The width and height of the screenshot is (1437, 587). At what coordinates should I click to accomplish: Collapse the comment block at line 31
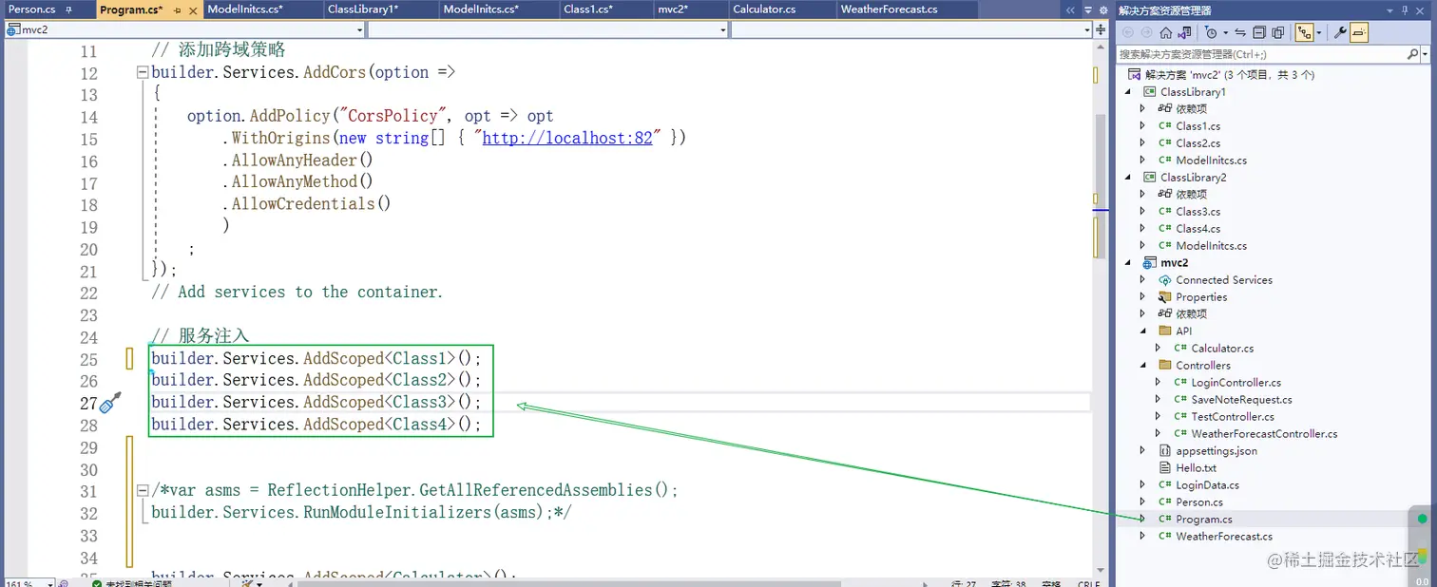click(x=143, y=491)
